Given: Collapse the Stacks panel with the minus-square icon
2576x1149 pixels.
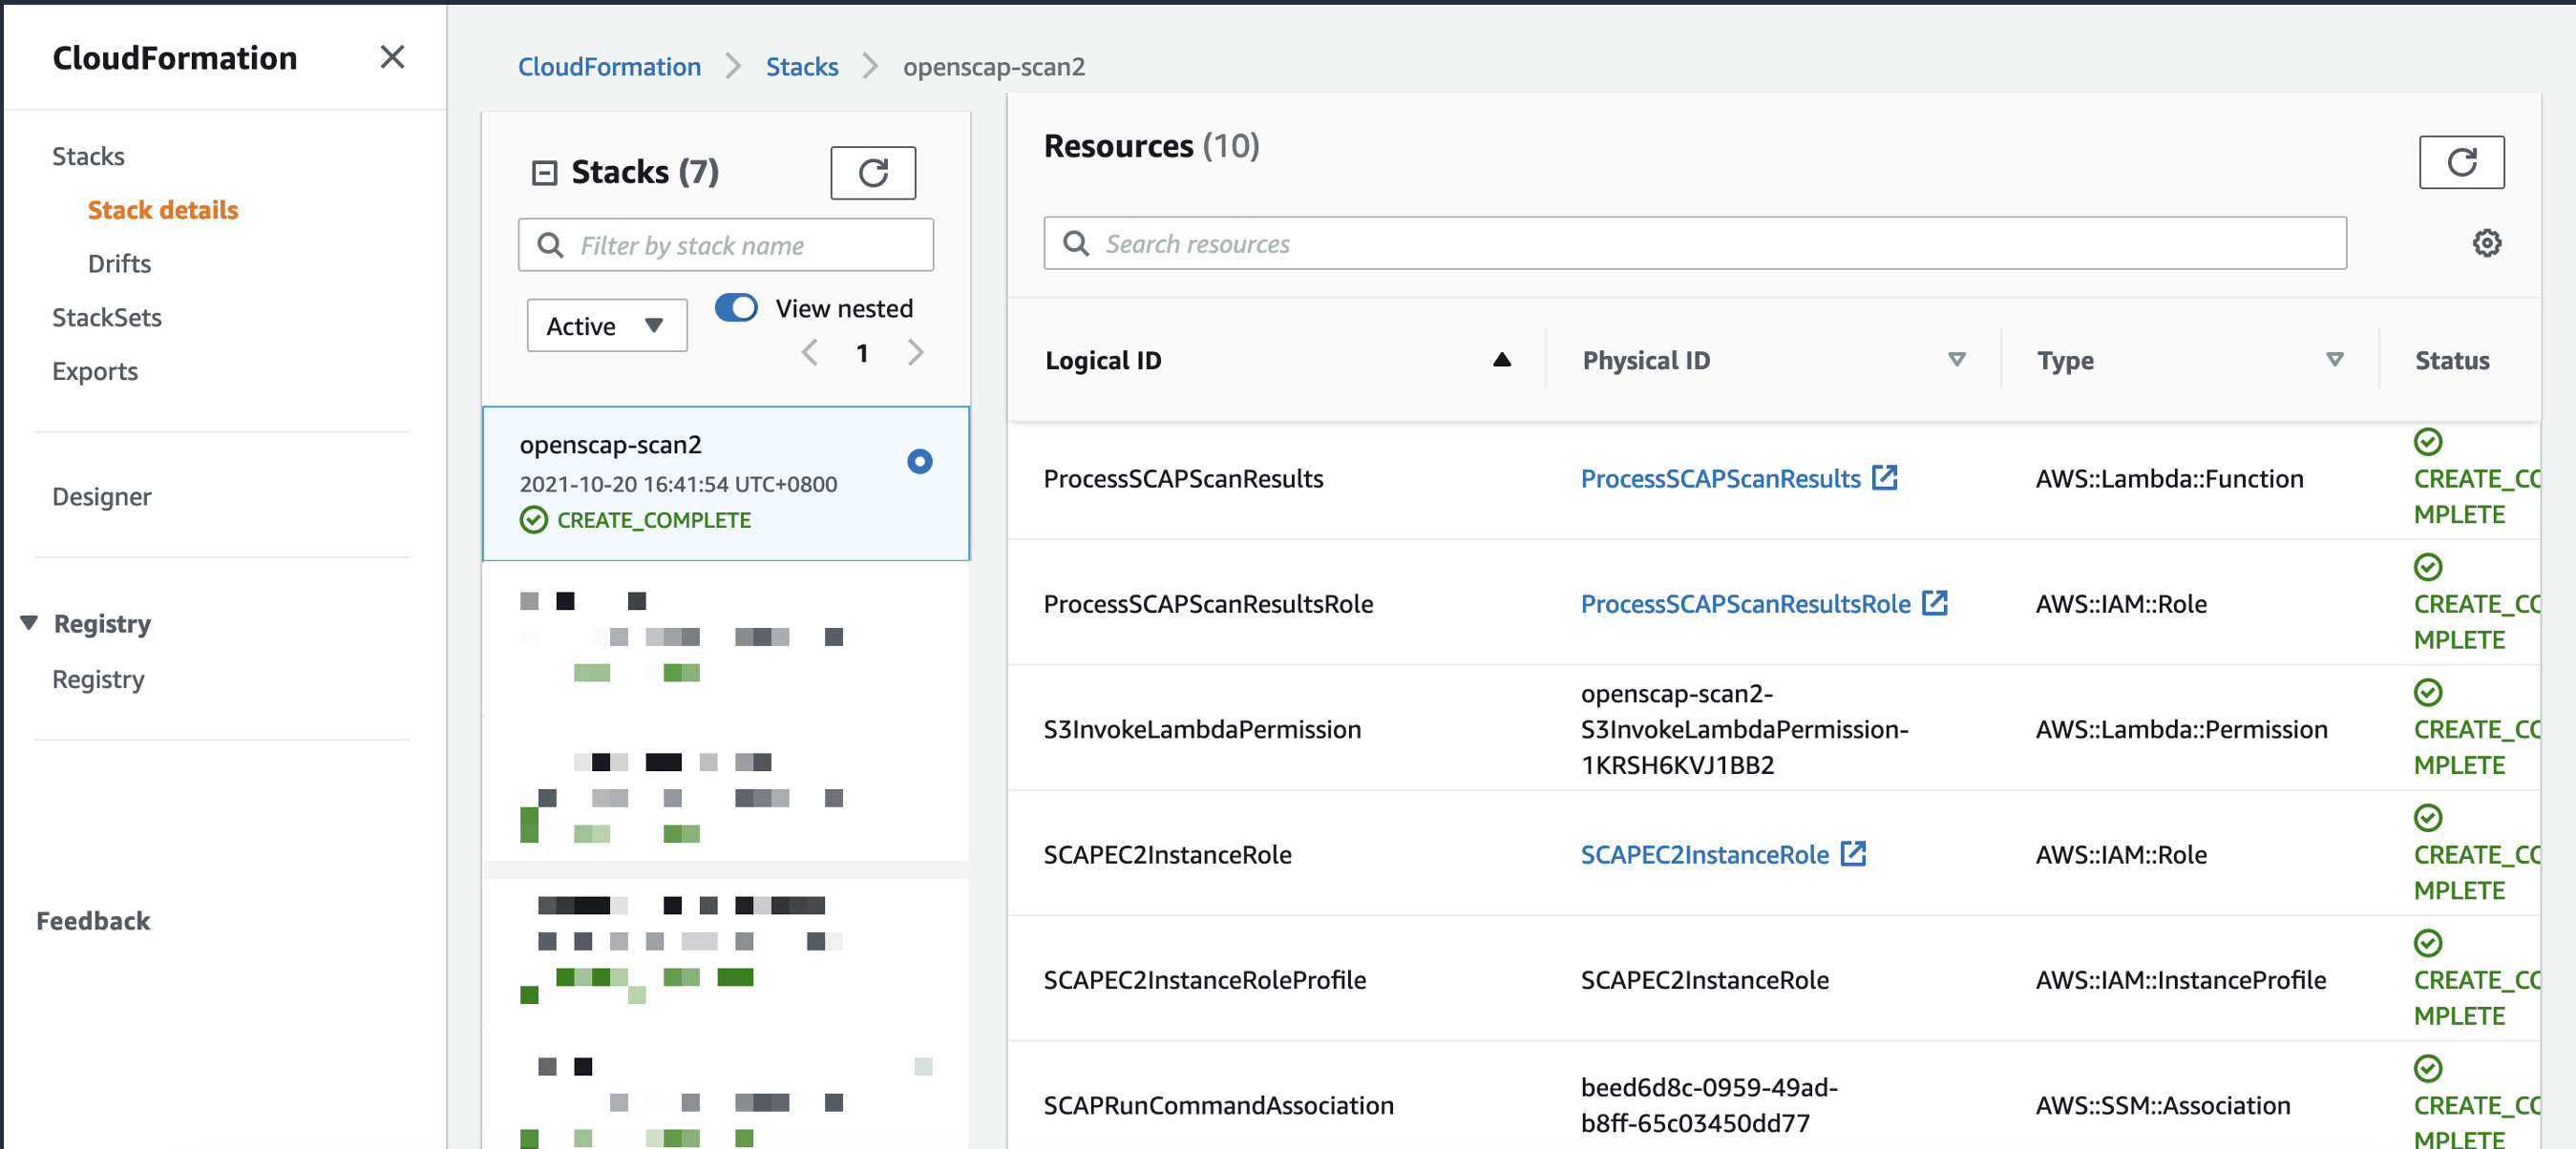Looking at the screenshot, I should tap(544, 173).
